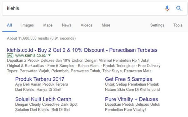Switch to the Maps tab

tap(48, 25)
